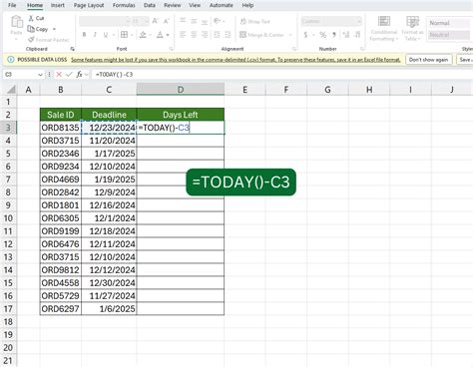Open the borders dropdown arrow

click(x=132, y=35)
